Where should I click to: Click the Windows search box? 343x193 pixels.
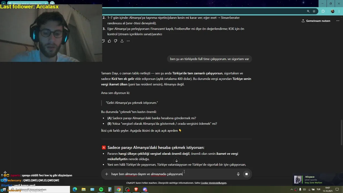pos(39,190)
